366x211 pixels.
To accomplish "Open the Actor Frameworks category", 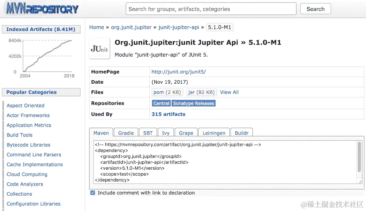I will pos(28,115).
